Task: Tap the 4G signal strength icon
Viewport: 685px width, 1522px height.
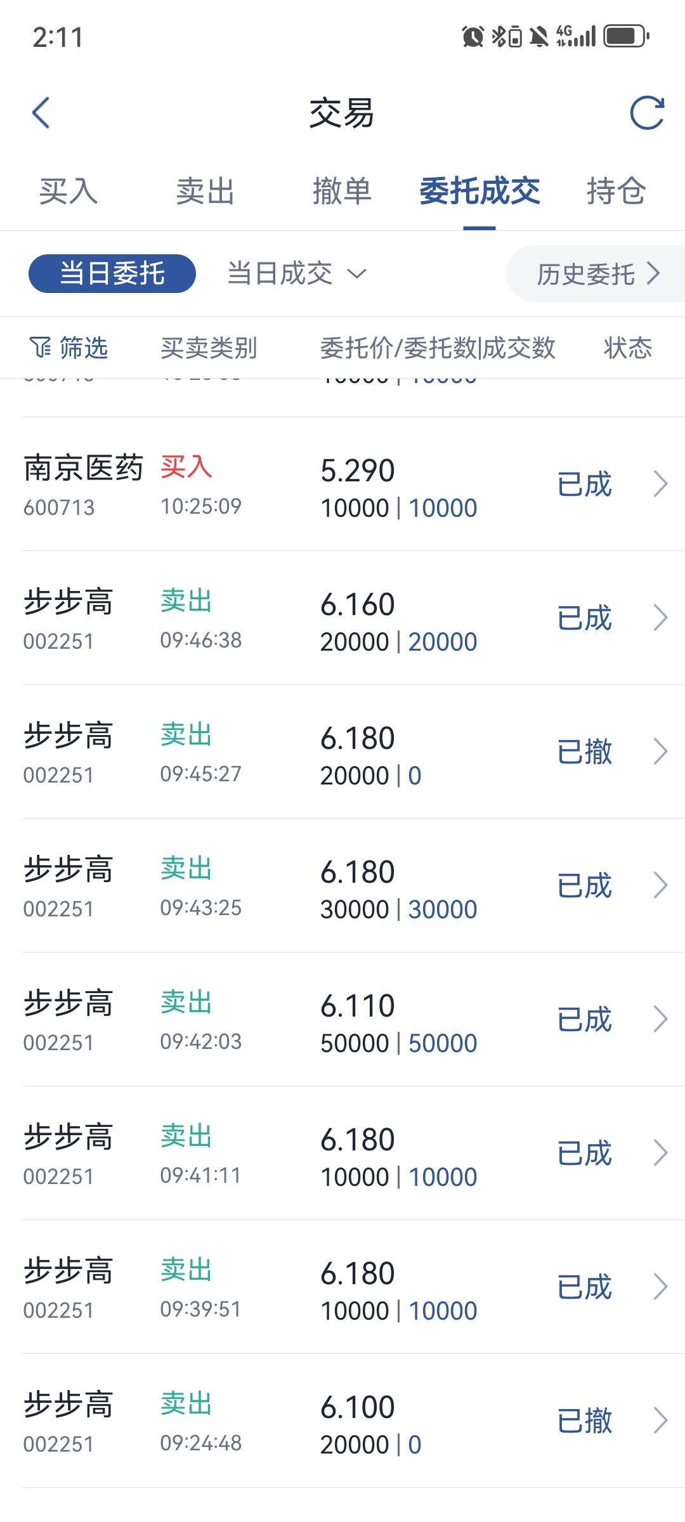Action: pyautogui.click(x=576, y=36)
